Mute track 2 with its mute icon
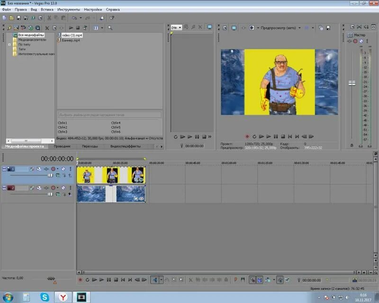 [63, 188]
